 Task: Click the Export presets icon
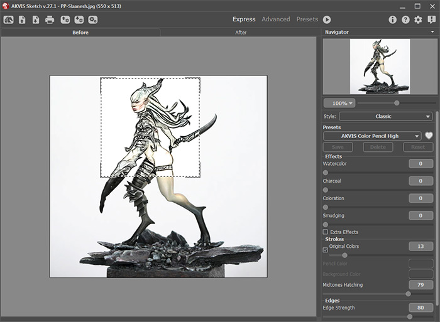pos(79,19)
